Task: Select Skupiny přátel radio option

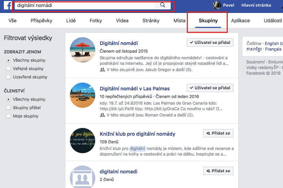Action: (8, 107)
